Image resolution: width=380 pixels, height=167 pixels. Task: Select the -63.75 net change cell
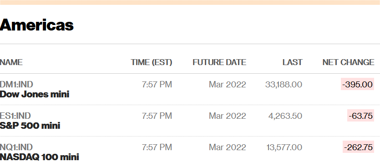point(360,116)
